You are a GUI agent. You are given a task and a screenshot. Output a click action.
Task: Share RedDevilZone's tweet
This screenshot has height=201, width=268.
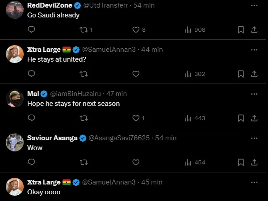click(x=254, y=30)
